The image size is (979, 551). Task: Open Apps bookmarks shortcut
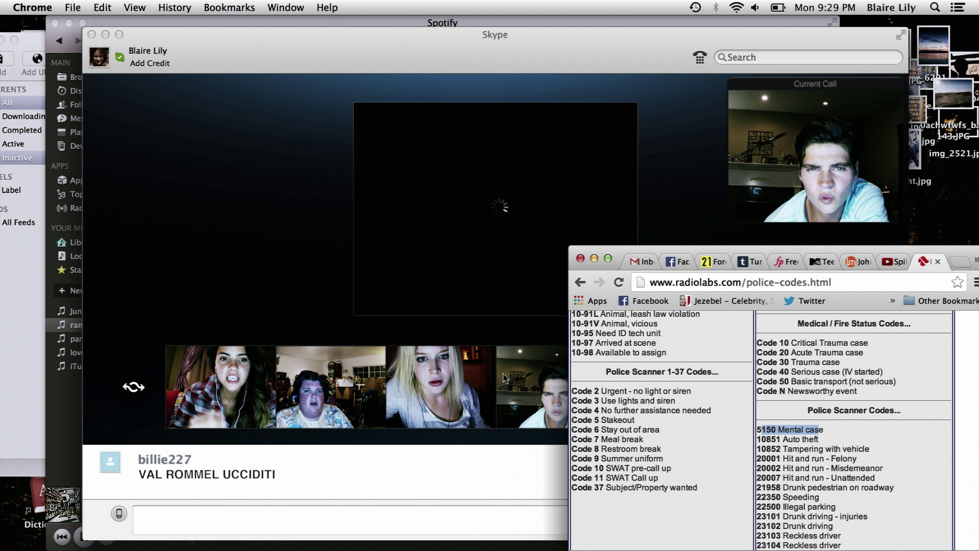[590, 301]
